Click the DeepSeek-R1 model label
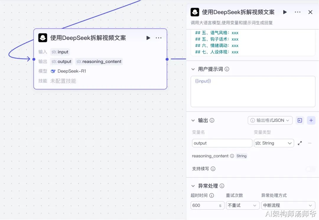This screenshot has height=220, width=319. (x=72, y=71)
